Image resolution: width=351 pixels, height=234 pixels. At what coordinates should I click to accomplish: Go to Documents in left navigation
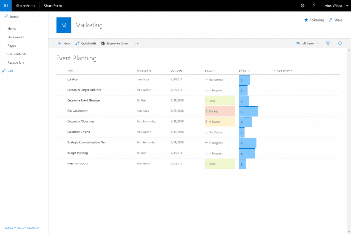click(16, 37)
